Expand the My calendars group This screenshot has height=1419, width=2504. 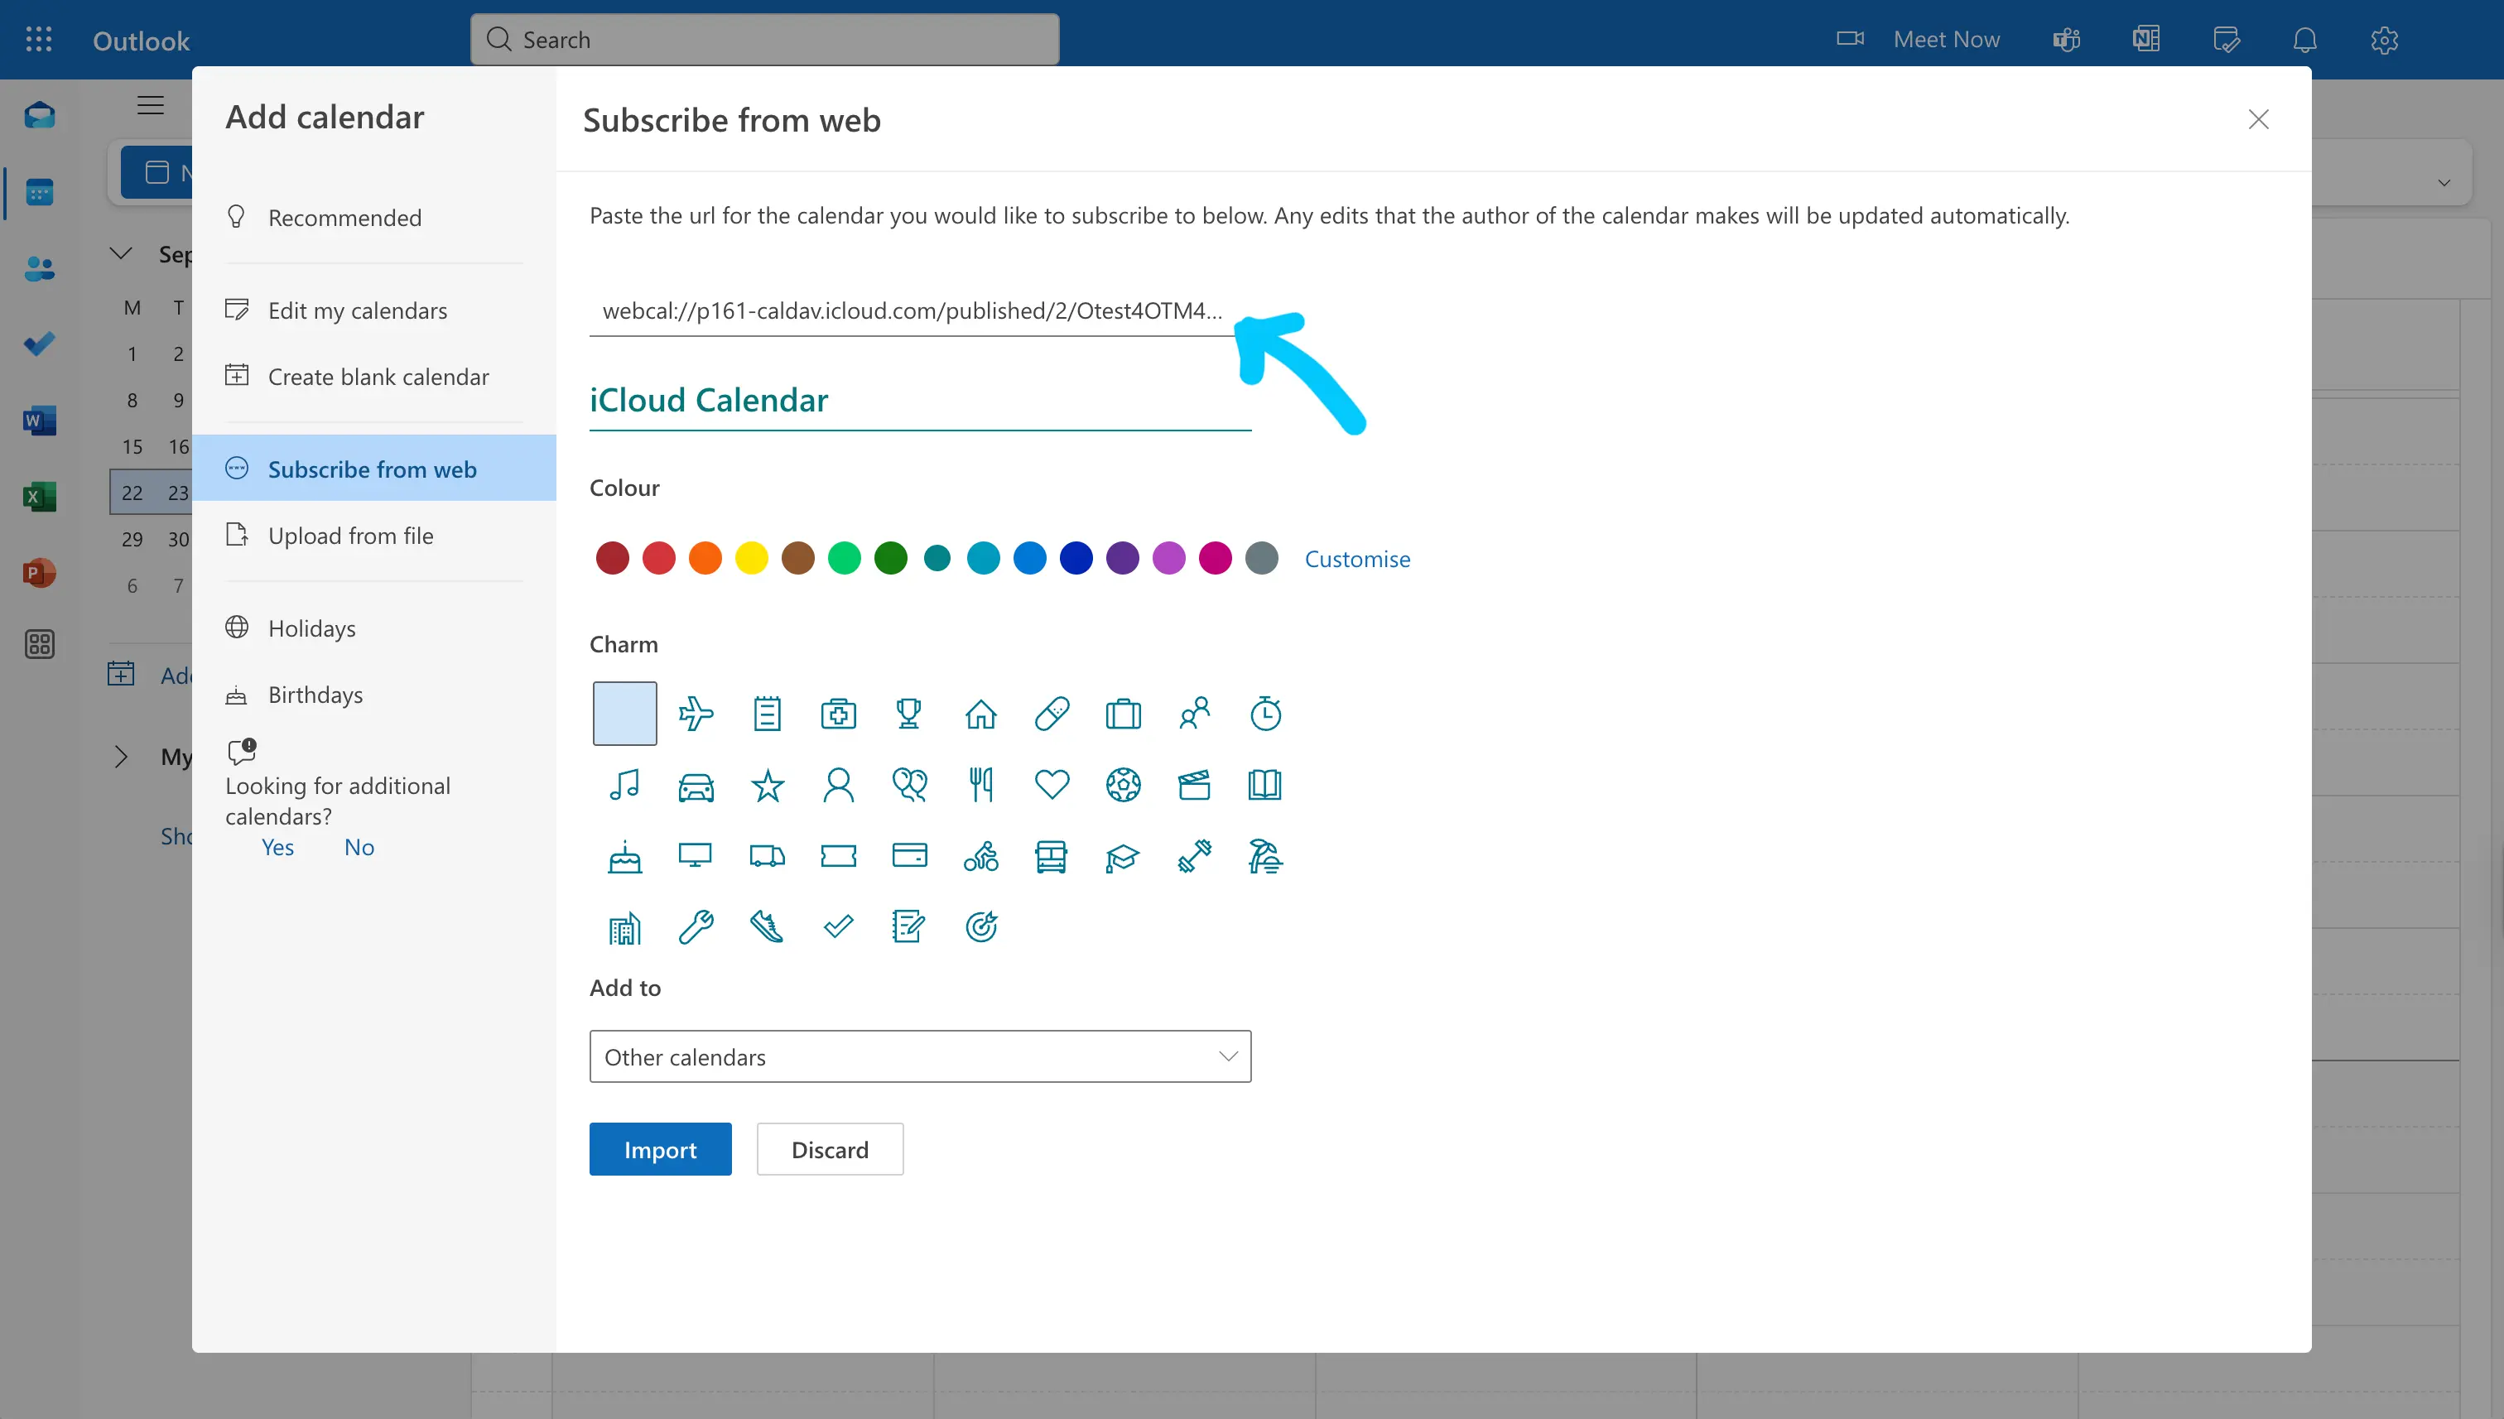tap(121, 757)
